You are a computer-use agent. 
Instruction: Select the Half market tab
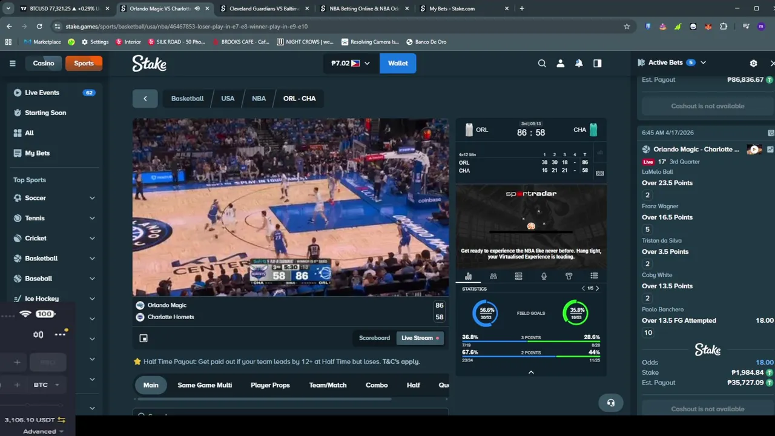tap(414, 385)
